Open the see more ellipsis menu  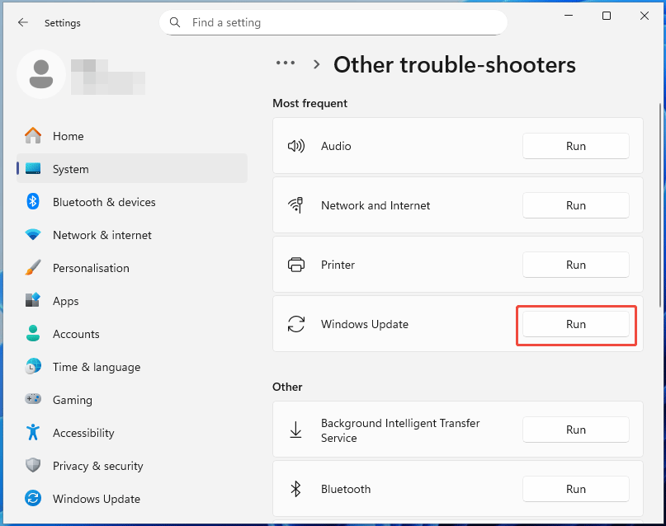pos(285,63)
